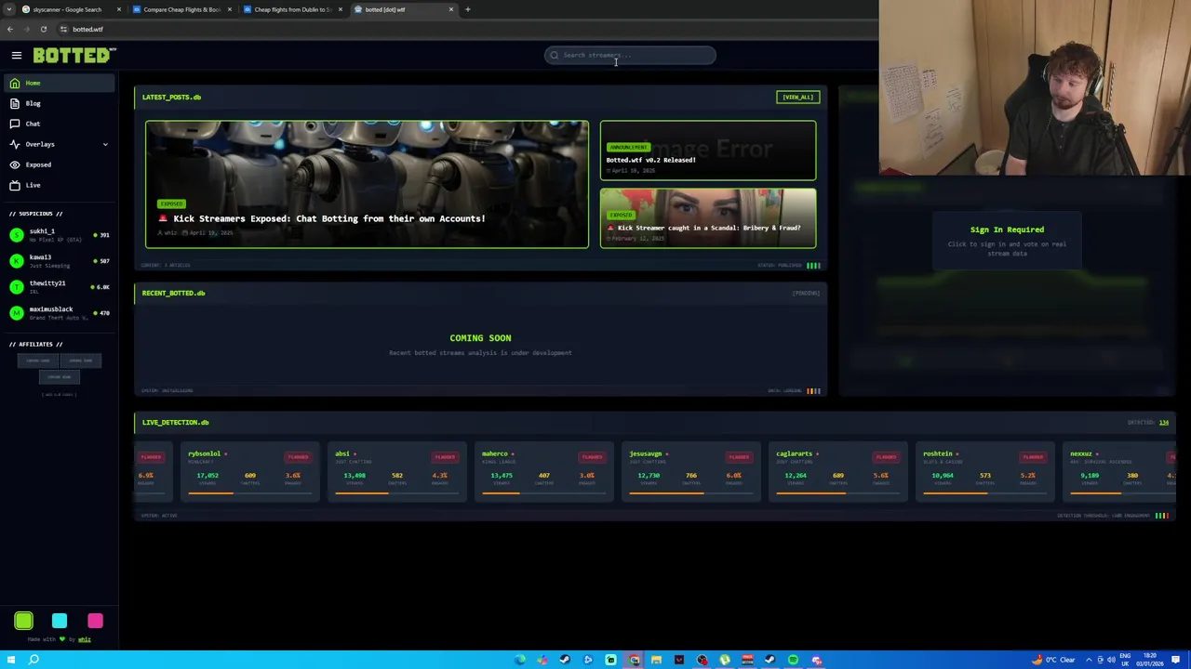
Task: Open the taskbar search icon
Action: point(33,660)
